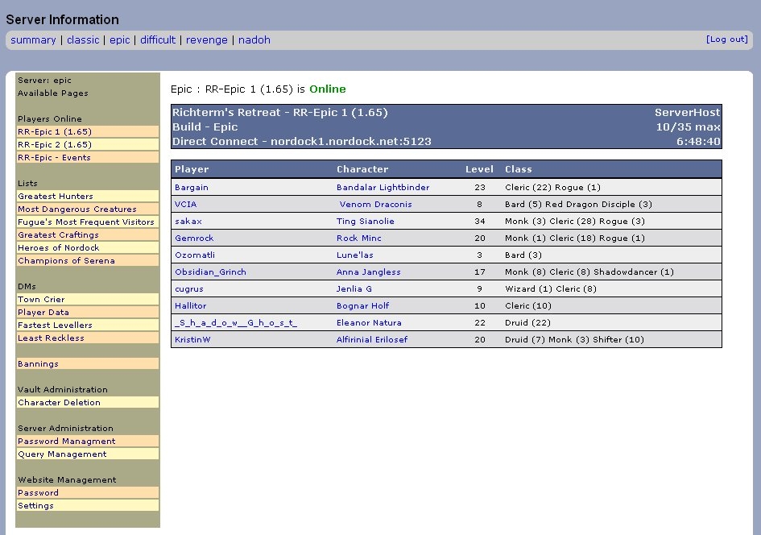The height and width of the screenshot is (535, 761).
Task: Open the Greatest Hunters list
Action: coord(56,197)
